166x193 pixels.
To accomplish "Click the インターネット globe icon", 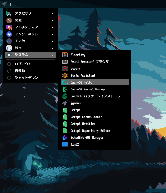I will tap(9, 34).
